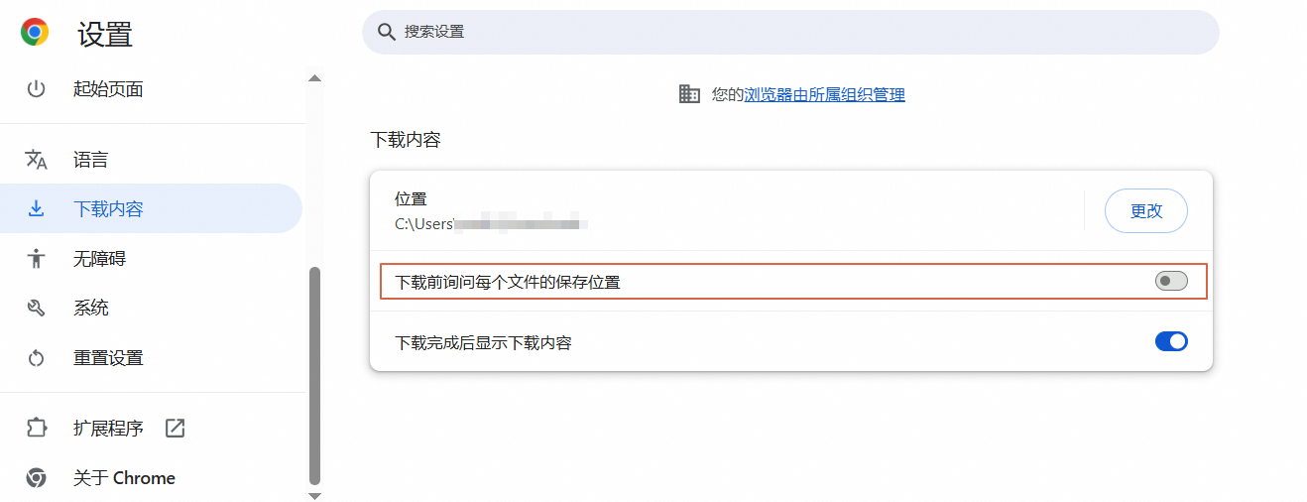The height and width of the screenshot is (502, 1307).
Task: Click the wrench icon for 系统
Action: (37, 309)
